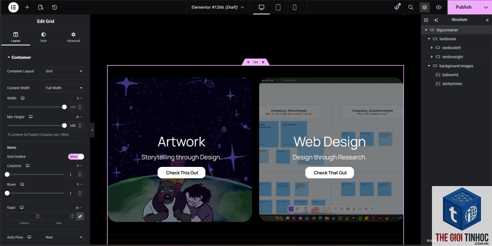
Task: Select the Artwork heading
Action: click(x=181, y=142)
